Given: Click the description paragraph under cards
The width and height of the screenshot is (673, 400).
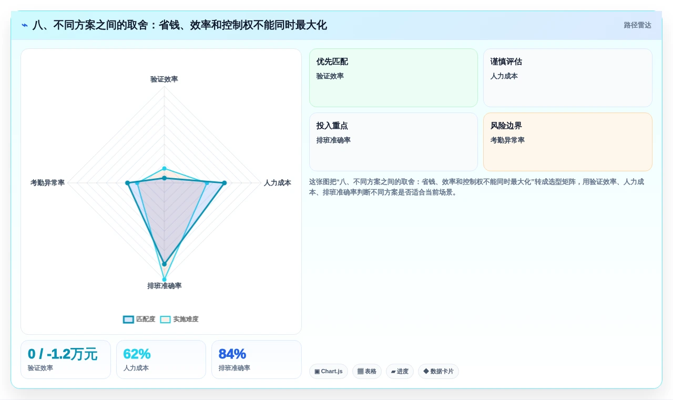Looking at the screenshot, I should [x=476, y=187].
